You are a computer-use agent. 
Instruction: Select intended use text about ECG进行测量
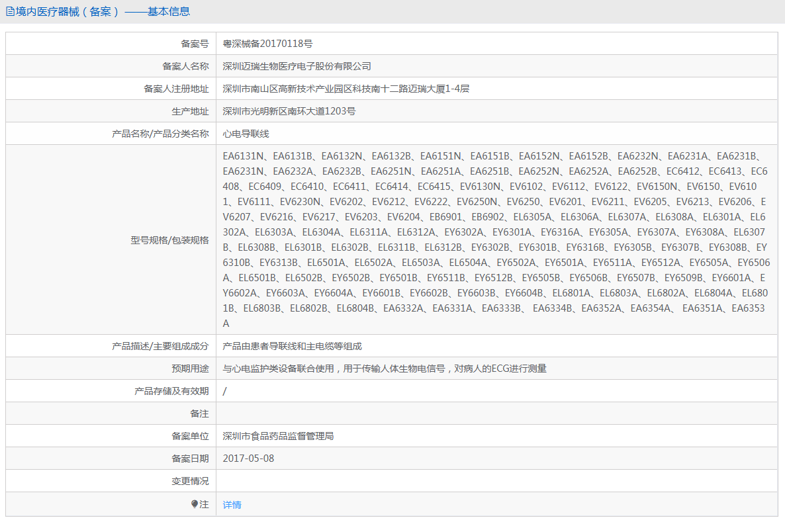(x=385, y=369)
